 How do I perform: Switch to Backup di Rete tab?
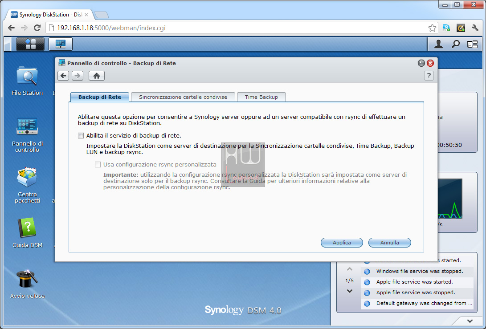pyautogui.click(x=100, y=97)
